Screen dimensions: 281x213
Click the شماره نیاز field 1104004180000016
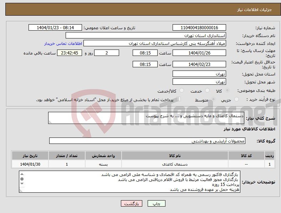(x=199, y=27)
